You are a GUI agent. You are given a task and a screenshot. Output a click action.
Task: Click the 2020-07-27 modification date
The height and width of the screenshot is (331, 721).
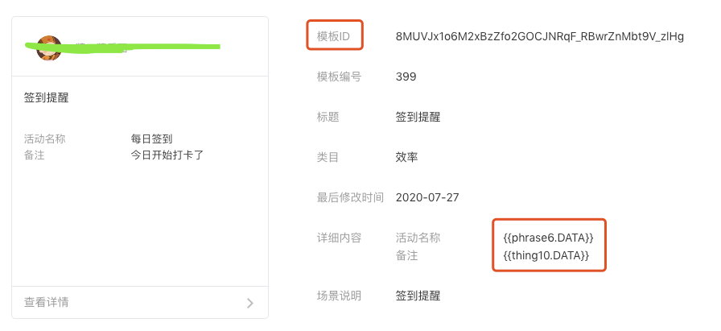click(x=427, y=197)
